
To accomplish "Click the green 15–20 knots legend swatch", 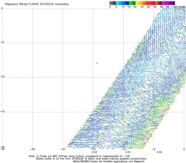I will point(132,3).
